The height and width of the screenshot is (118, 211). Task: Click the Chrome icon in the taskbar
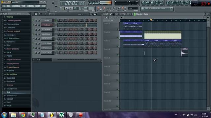23,115
